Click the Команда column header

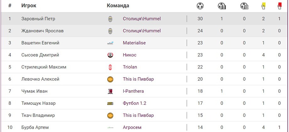[118, 6]
